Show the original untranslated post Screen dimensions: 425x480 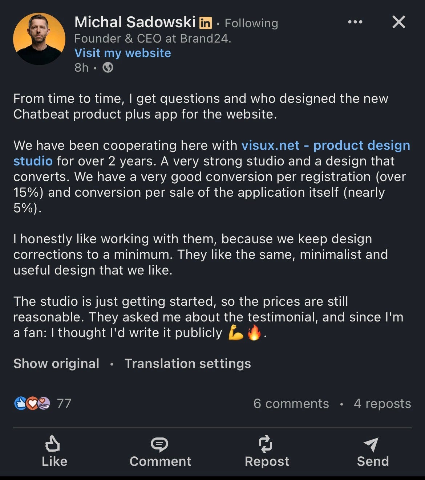56,364
